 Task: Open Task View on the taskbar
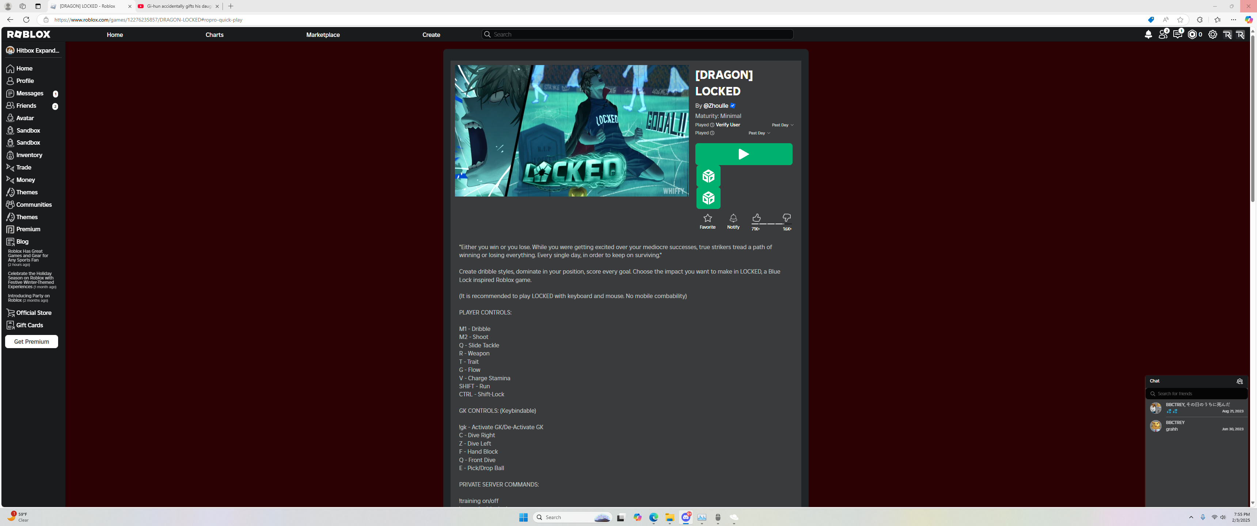tap(621, 517)
